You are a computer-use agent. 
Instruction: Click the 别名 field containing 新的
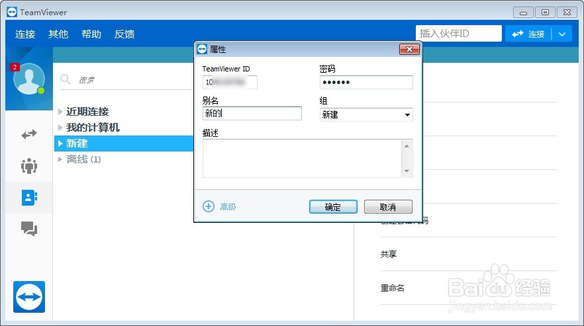[252, 113]
